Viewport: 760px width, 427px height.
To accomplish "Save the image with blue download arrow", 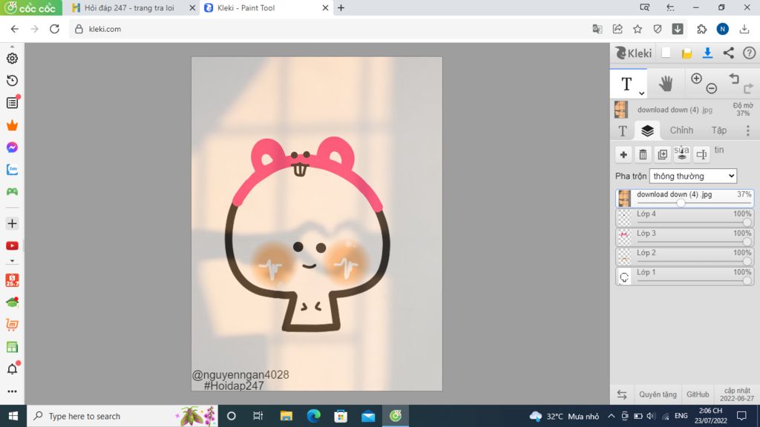I will [x=707, y=53].
